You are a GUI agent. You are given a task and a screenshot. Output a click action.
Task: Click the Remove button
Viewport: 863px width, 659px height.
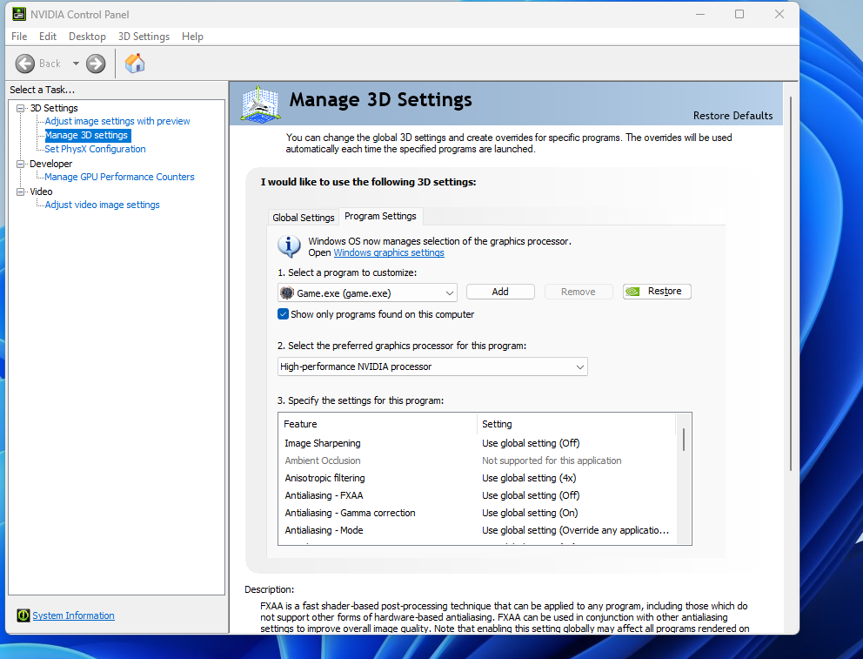(579, 292)
